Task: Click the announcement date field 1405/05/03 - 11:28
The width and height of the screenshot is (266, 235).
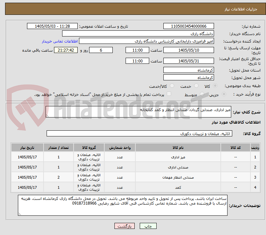Action: pyautogui.click(x=52, y=26)
